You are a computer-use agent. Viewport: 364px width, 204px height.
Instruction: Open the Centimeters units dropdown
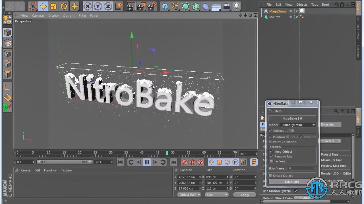click(x=330, y=141)
